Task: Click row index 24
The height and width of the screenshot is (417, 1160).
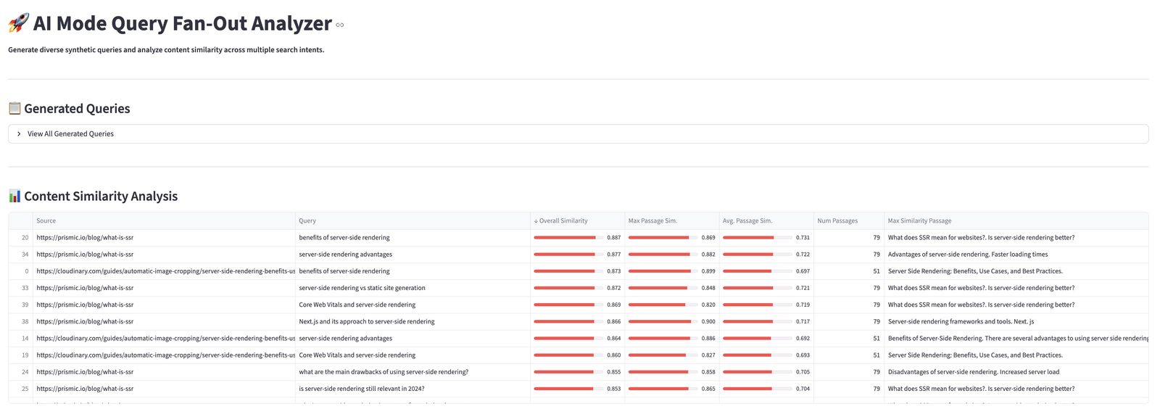Action: (x=25, y=372)
